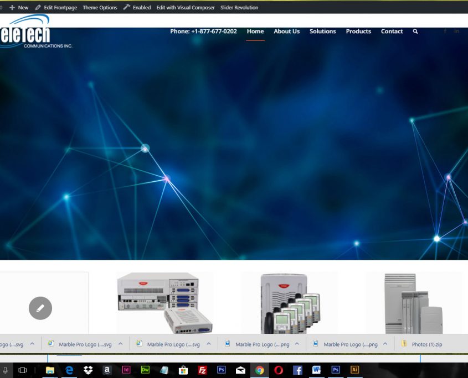The height and width of the screenshot is (378, 468).
Task: Click the Windows Task View icon
Action: 23,370
